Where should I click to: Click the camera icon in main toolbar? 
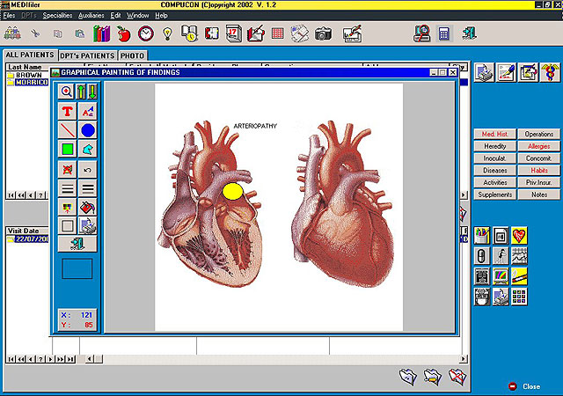point(323,33)
